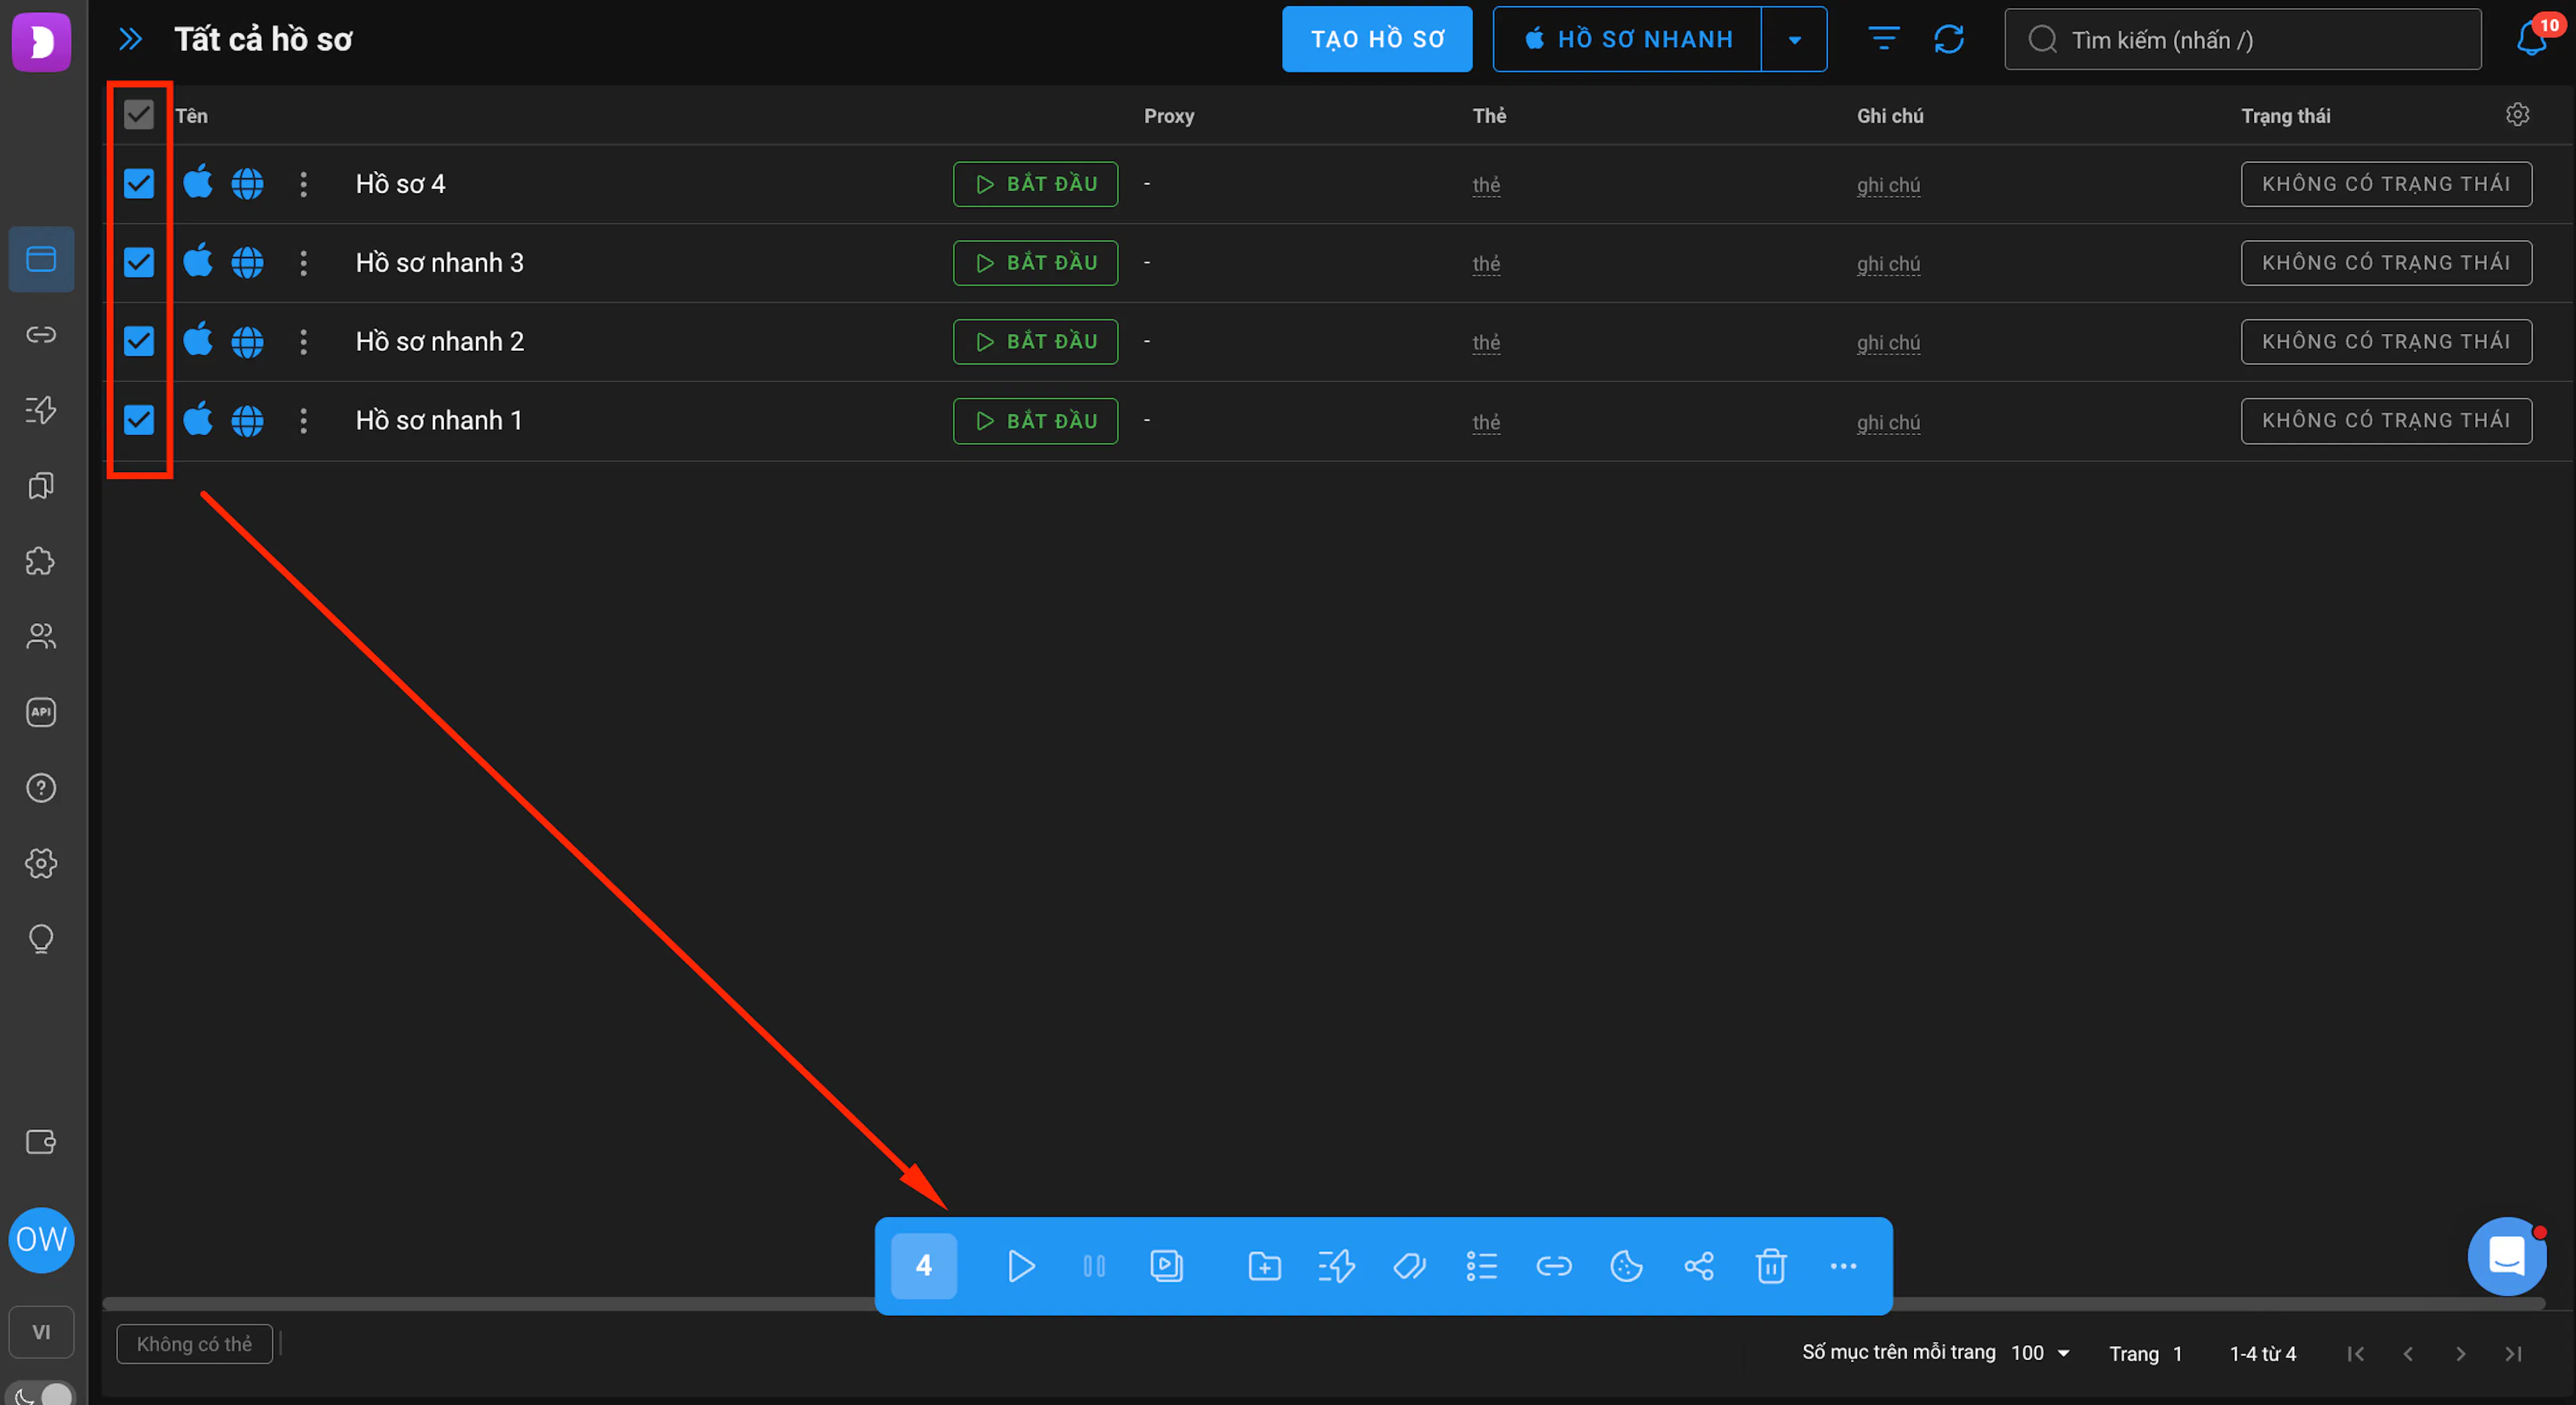Click BẮT ĐẦU for Hồ sơ nhanh 2
Image resolution: width=2576 pixels, height=1405 pixels.
(1035, 342)
